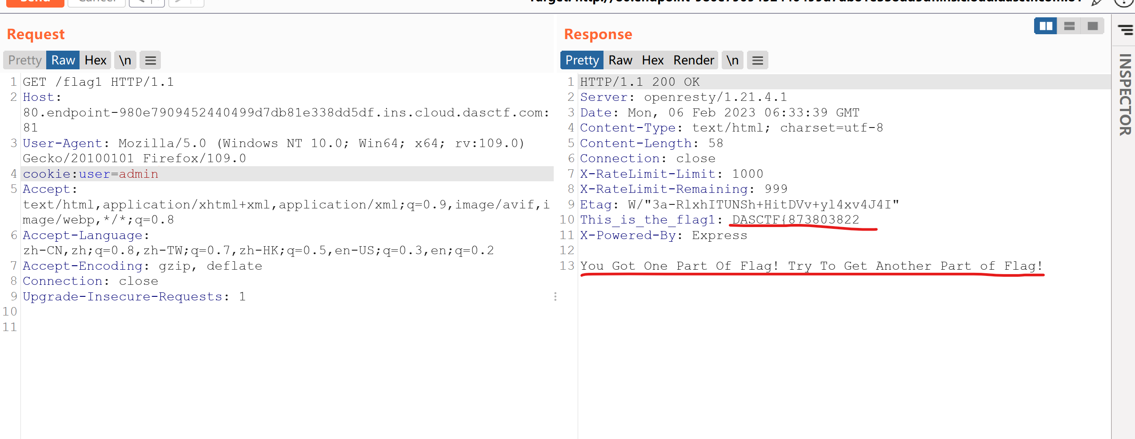
Task: Click the 'DASCTF{873803822' flag value
Action: pos(795,219)
